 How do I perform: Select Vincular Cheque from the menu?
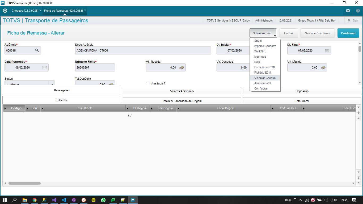[x=265, y=78]
